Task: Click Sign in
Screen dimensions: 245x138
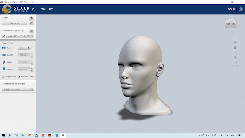Action: [x=231, y=9]
